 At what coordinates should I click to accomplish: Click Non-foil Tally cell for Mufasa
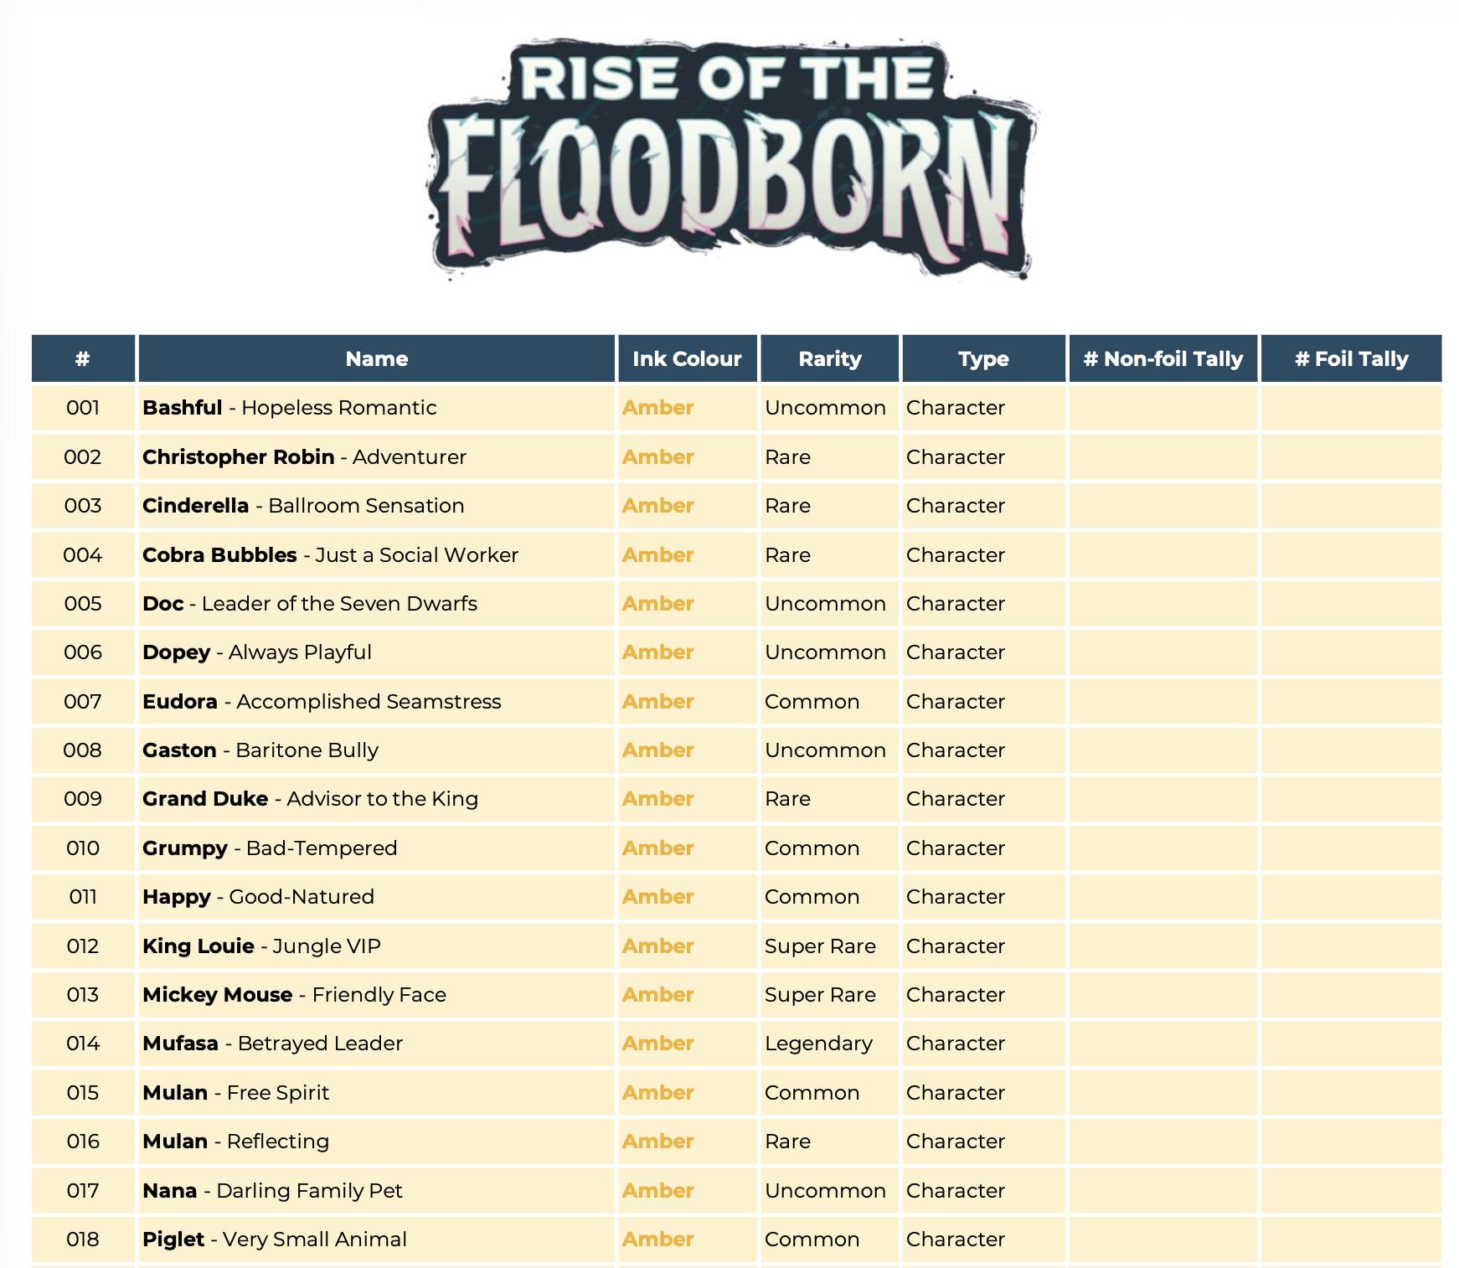tap(1163, 1044)
